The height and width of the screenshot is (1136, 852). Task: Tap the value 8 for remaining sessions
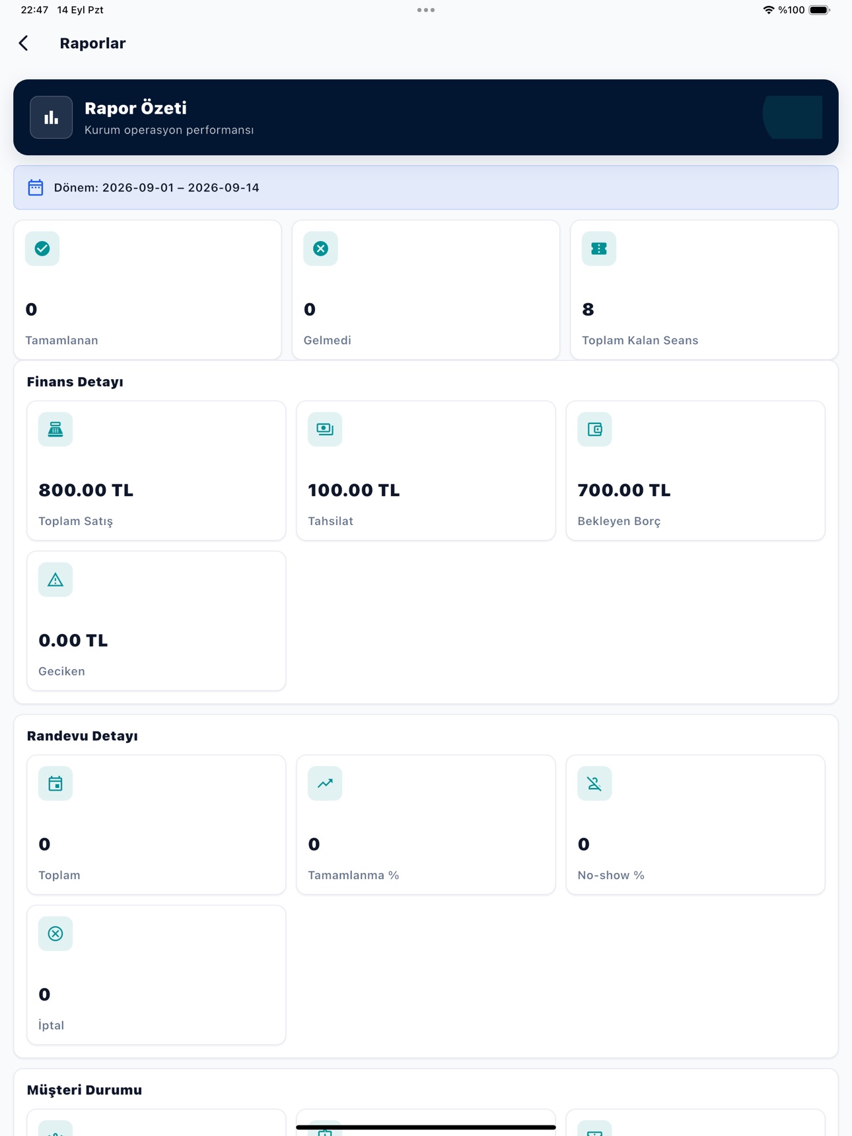click(588, 309)
